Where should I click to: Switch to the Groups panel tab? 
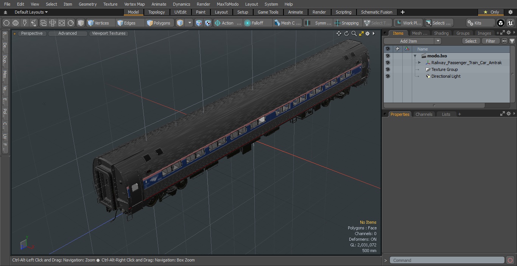(x=462, y=33)
